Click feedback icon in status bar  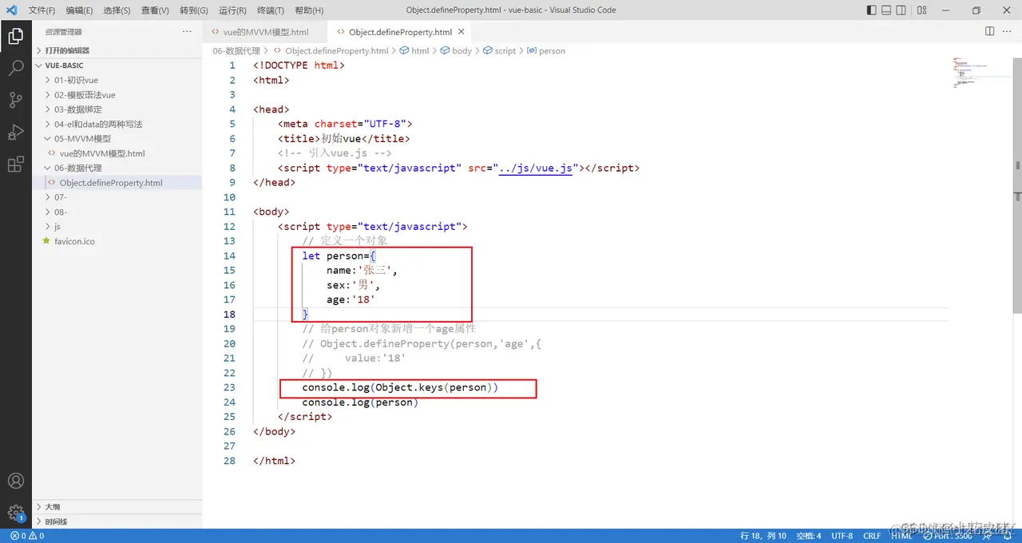pyautogui.click(x=988, y=536)
